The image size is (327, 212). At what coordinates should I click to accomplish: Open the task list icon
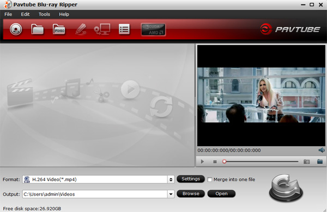click(124, 29)
